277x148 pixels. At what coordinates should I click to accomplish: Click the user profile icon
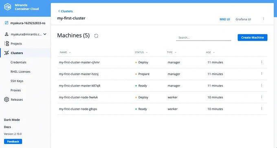(7, 34)
